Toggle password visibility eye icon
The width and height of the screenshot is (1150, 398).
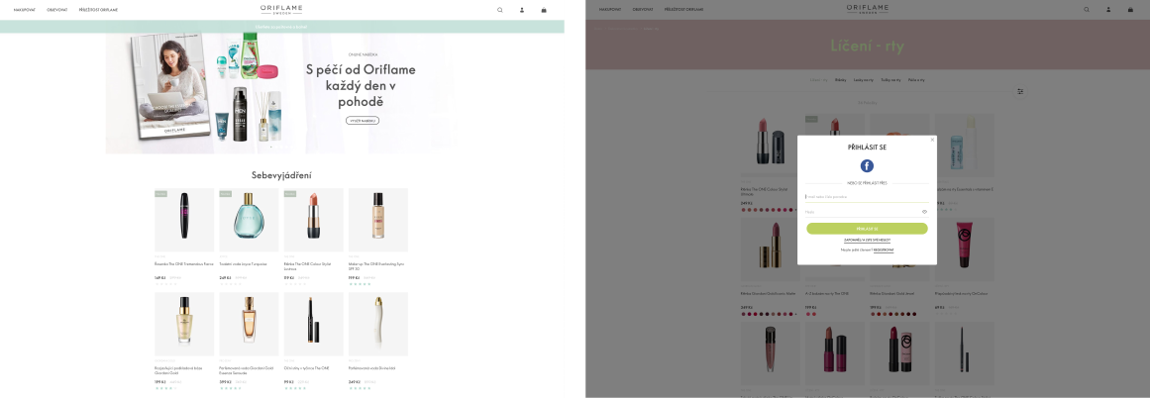coord(924,212)
